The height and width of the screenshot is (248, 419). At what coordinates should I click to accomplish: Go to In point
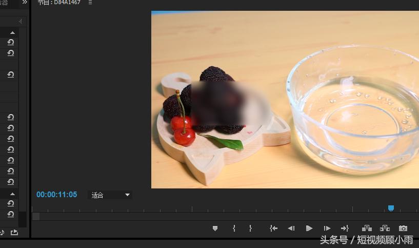[274, 228]
